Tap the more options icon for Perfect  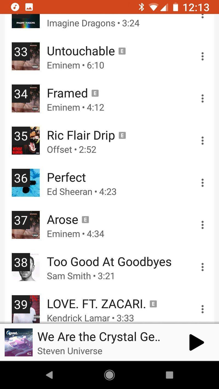click(x=202, y=183)
